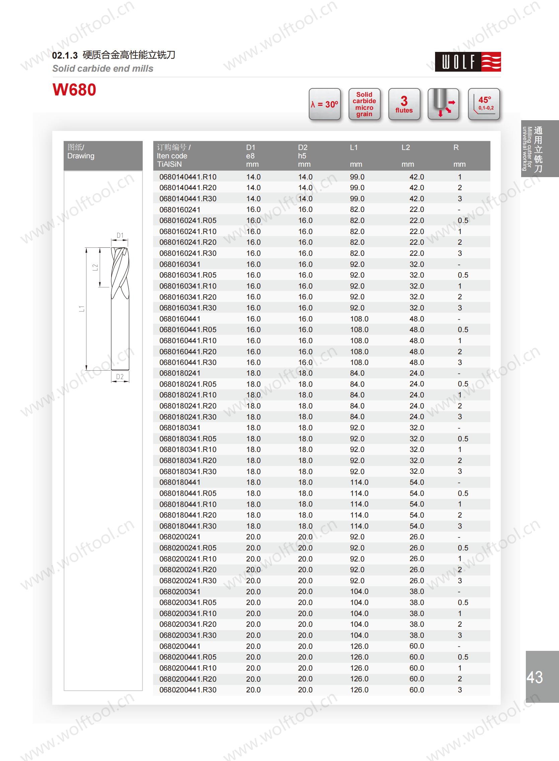The width and height of the screenshot is (559, 761).
Task: Select item code 0680140441.R20
Action: (x=188, y=188)
